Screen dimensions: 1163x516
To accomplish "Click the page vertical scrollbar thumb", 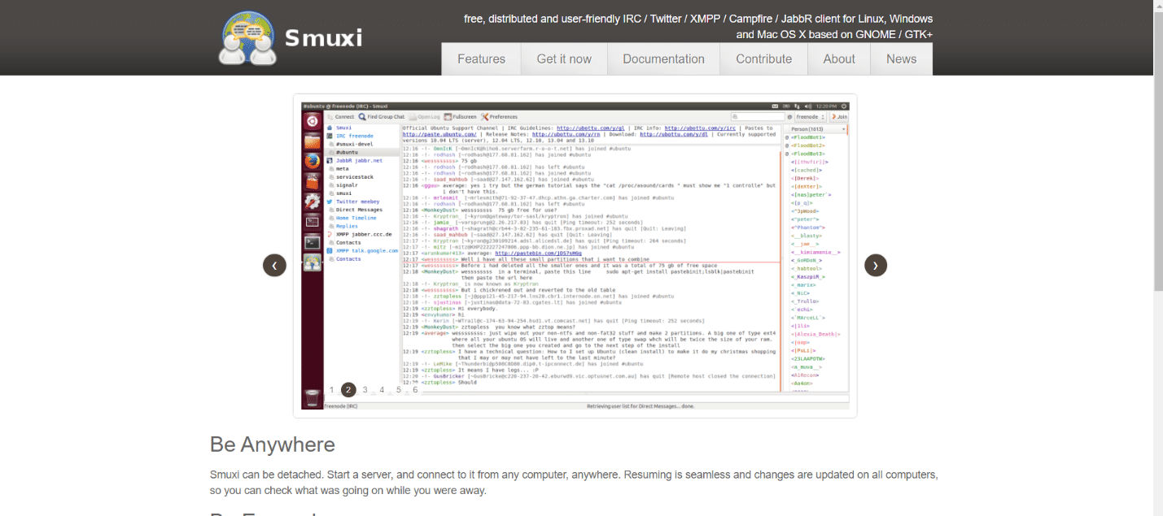I will click(x=1158, y=151).
